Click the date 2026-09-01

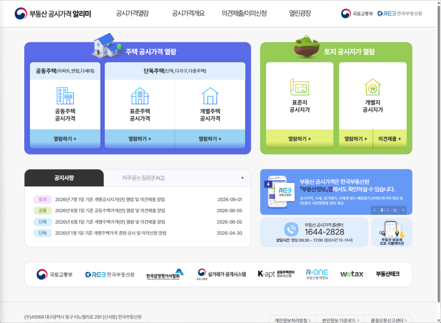click(230, 200)
